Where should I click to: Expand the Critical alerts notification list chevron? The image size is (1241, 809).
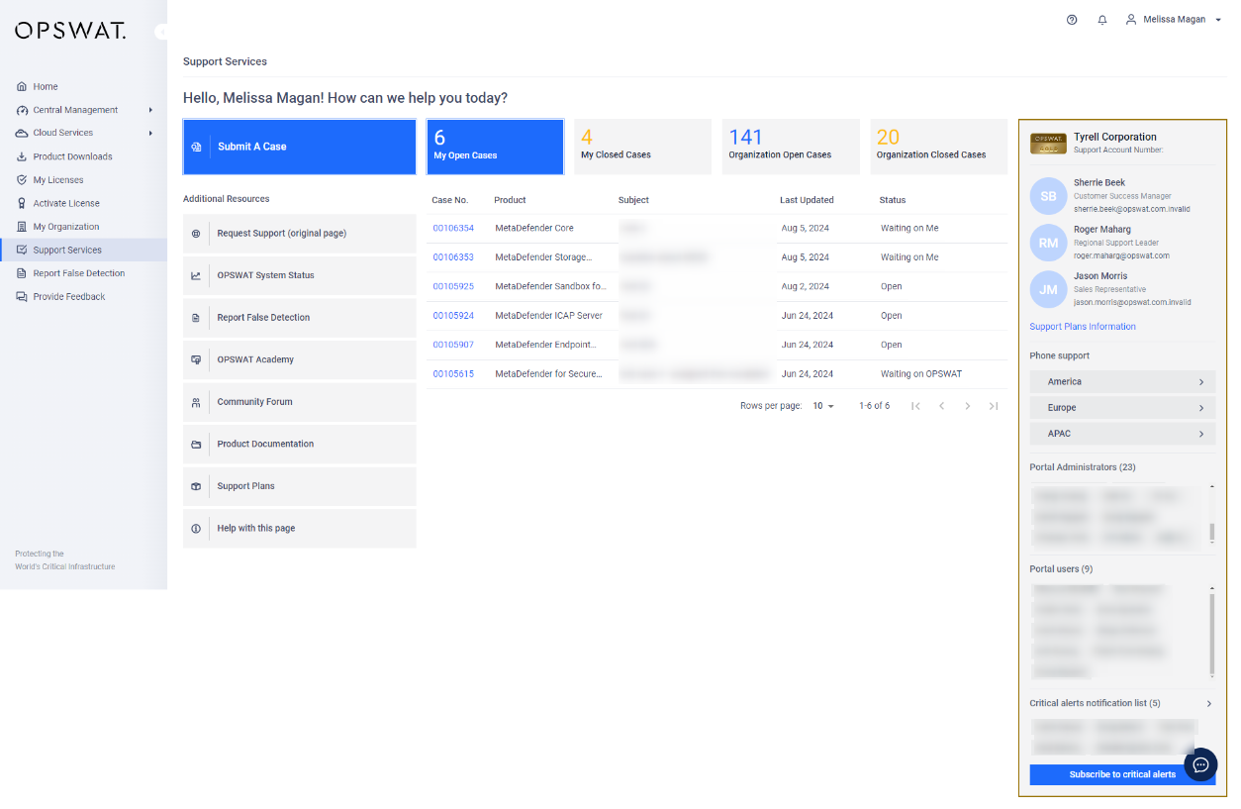tap(1208, 704)
